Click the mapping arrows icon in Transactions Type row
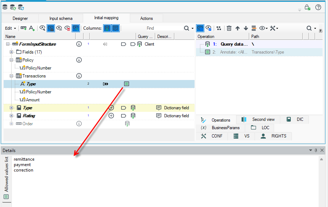Image resolution: width=328 pixels, height=207 pixels. (106, 84)
